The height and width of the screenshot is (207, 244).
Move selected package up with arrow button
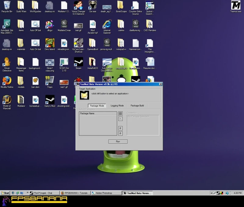[x=120, y=128]
